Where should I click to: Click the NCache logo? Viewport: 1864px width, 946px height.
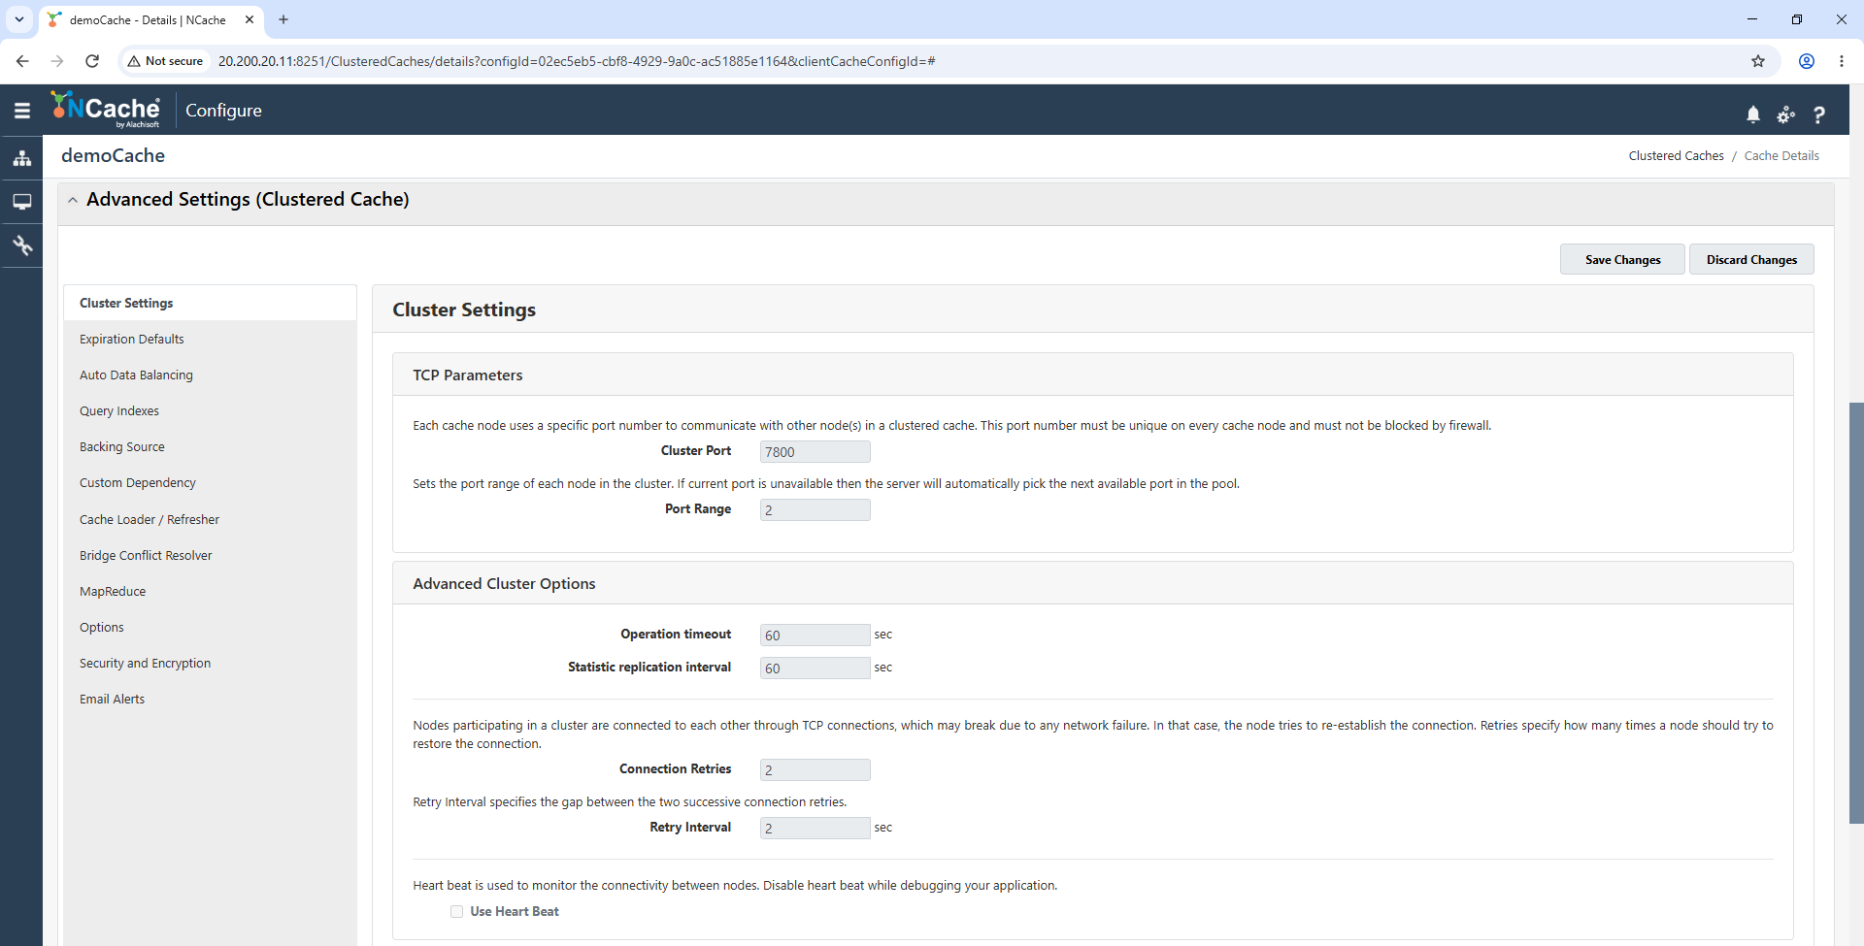[106, 110]
